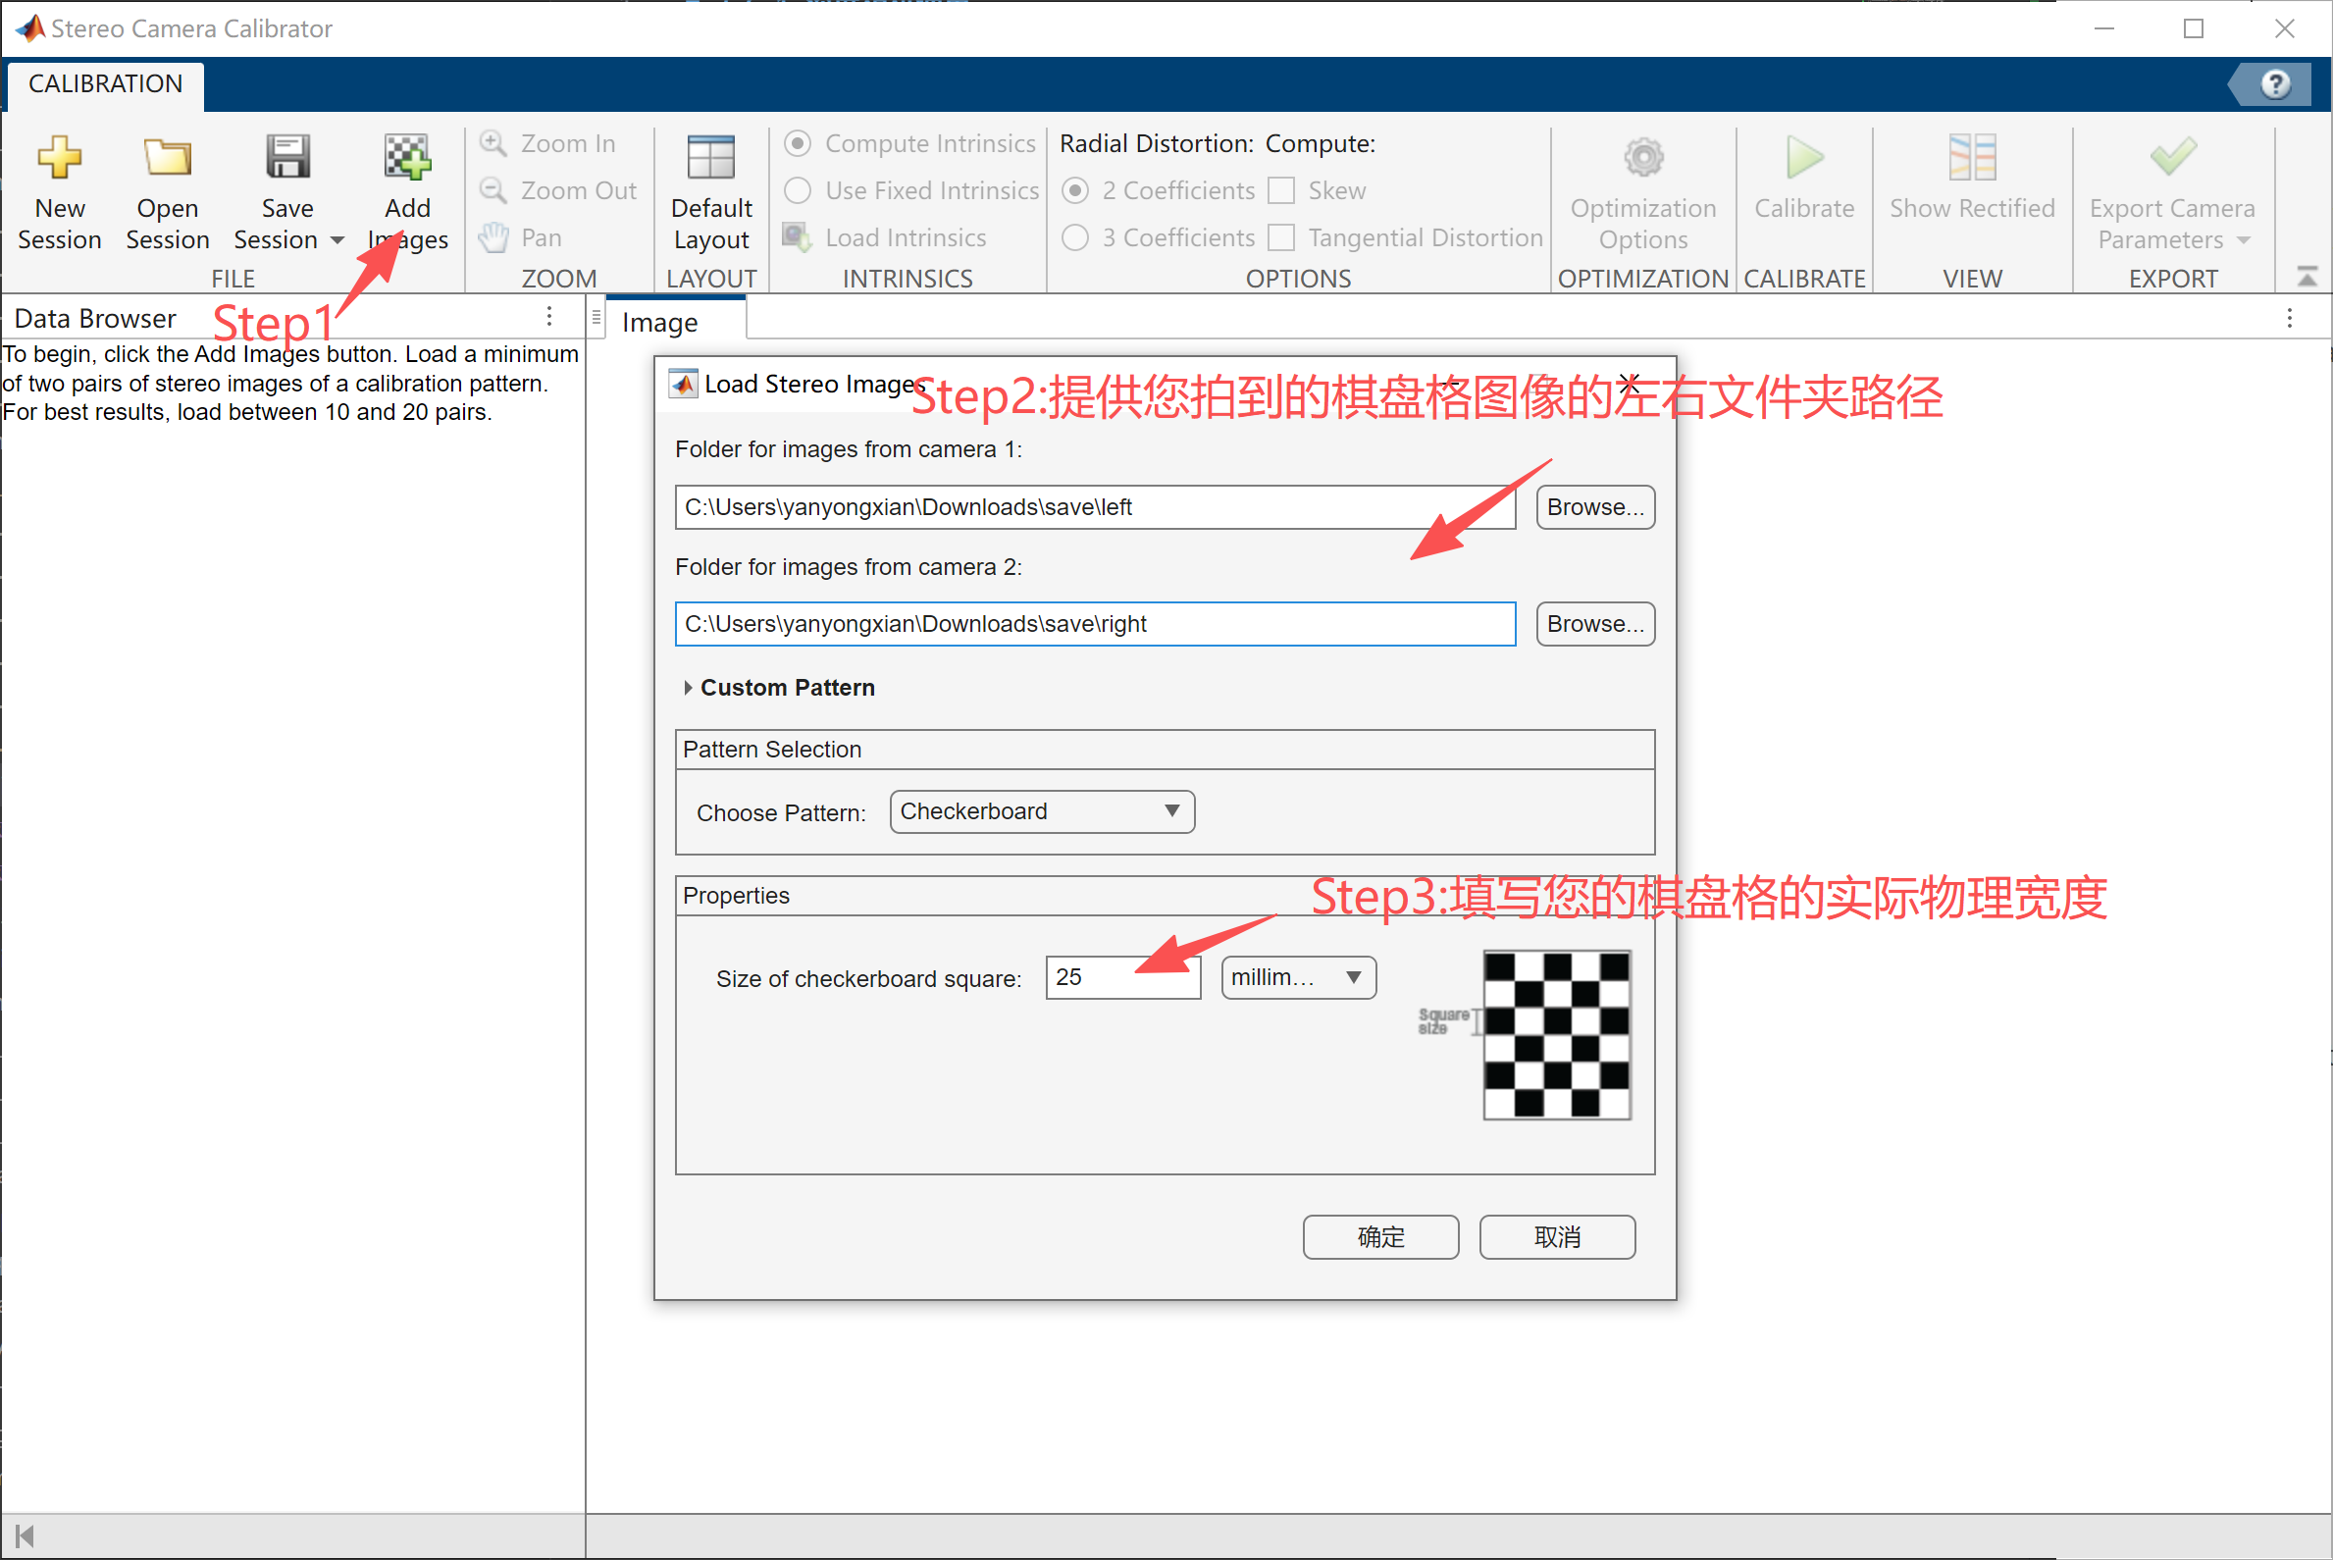Click the Add Images icon
2333x1560 pixels.
click(x=407, y=158)
